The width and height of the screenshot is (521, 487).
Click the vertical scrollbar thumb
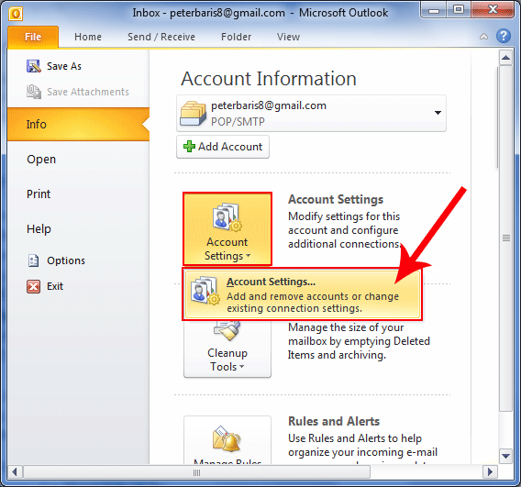(505, 238)
